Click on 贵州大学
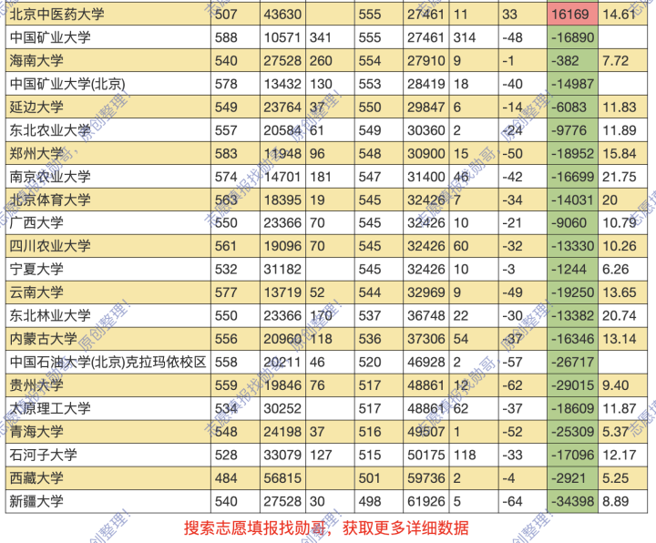656x543 pixels. 108,384
